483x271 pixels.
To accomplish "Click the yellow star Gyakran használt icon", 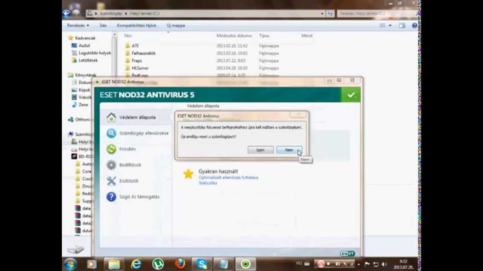I will click(x=188, y=174).
